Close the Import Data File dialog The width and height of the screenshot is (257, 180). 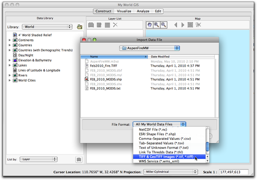(x=84, y=40)
